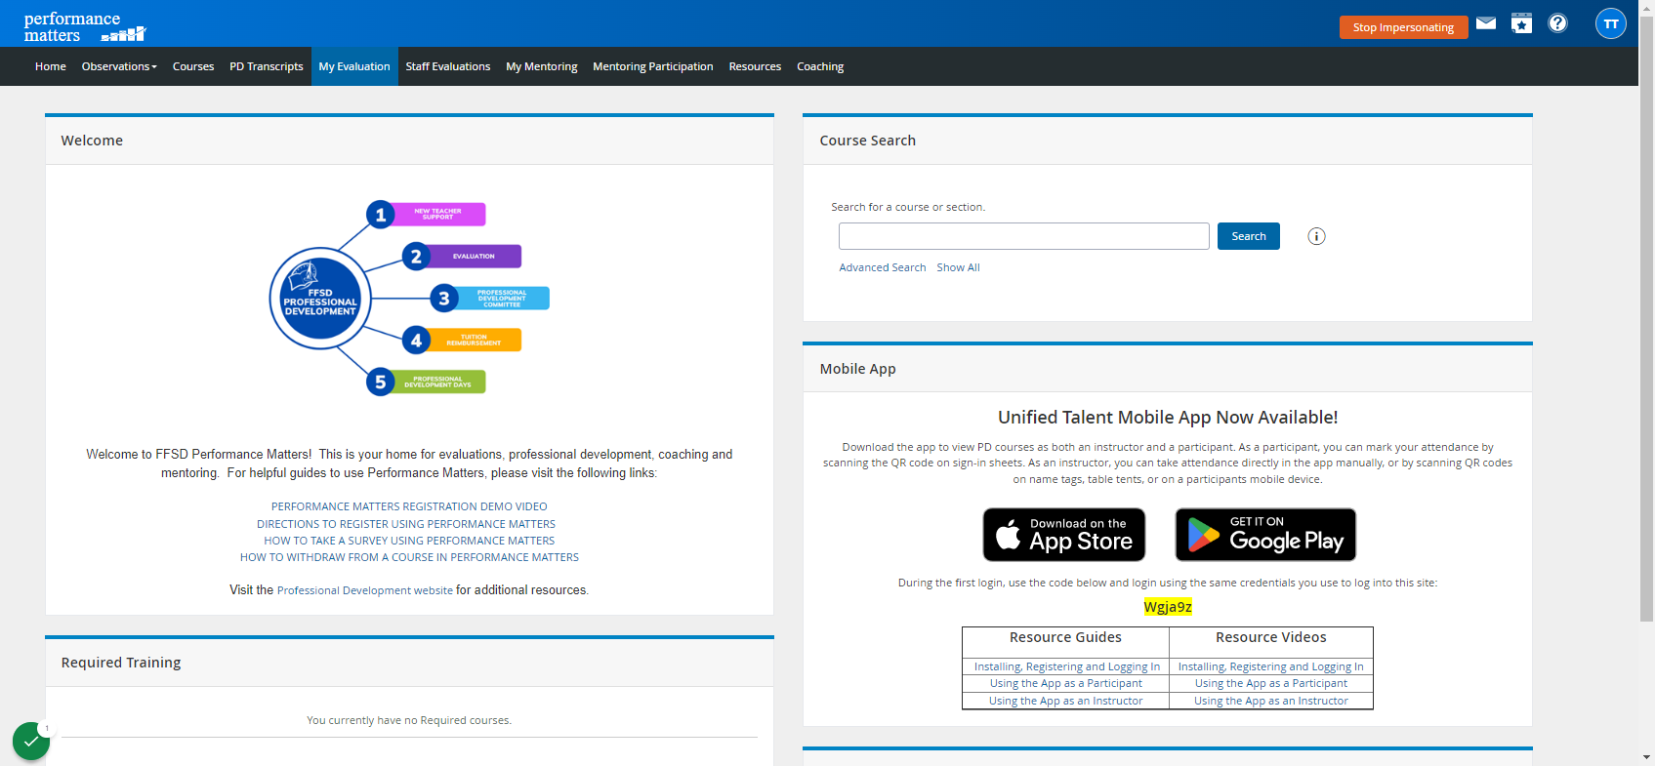Viewport: 1655px width, 766px height.
Task: Open My Mentoring menu
Action: click(542, 66)
